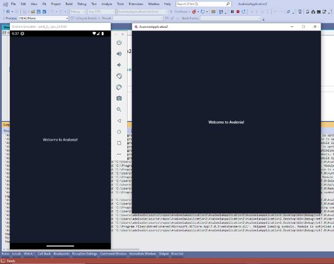Open the Project menu
This screenshot has height=264, width=334.
click(x=56, y=4)
